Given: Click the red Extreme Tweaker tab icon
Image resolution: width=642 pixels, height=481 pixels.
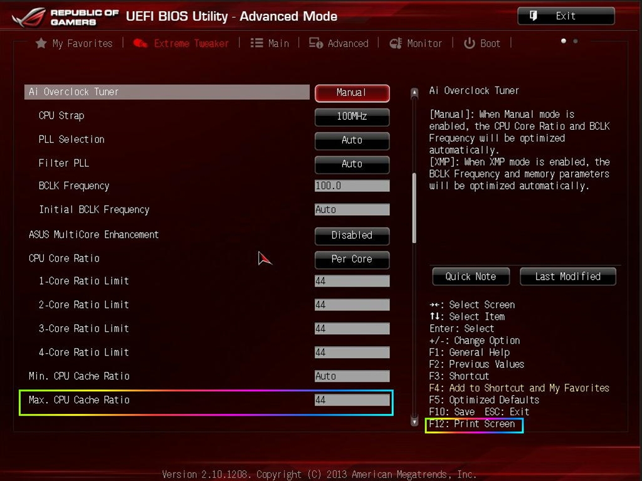Looking at the screenshot, I should click(x=140, y=43).
